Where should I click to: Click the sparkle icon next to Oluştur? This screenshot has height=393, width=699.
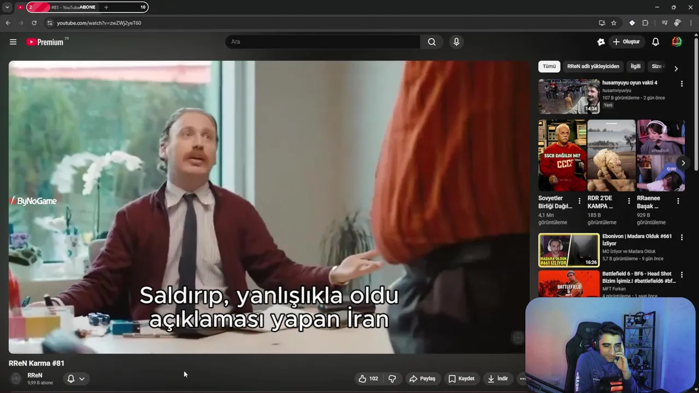pos(601,42)
